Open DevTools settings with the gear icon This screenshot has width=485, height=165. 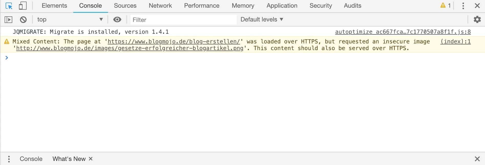477,19
